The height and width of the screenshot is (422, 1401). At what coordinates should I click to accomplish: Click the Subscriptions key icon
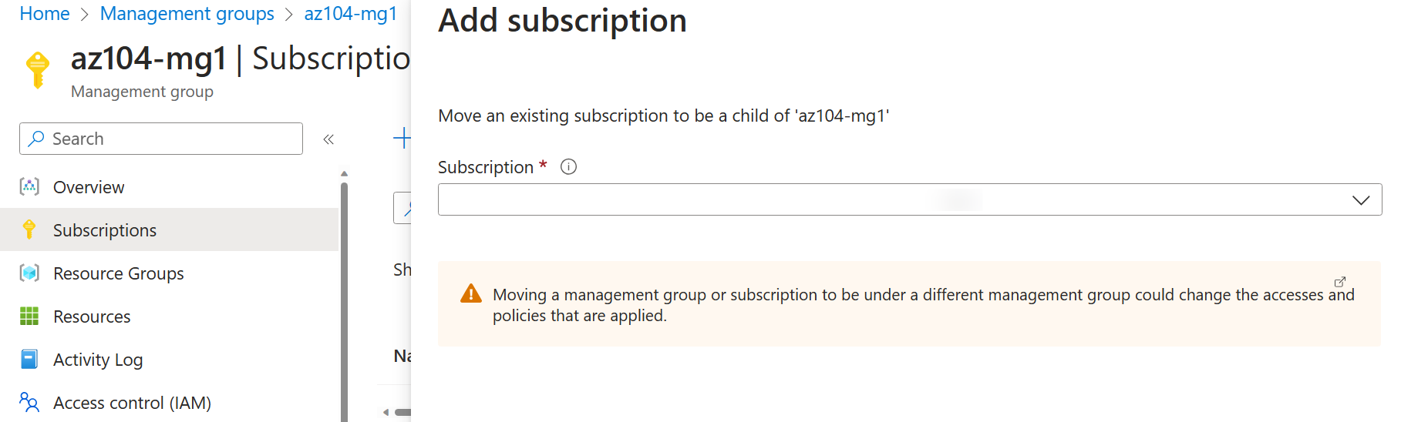click(x=29, y=229)
